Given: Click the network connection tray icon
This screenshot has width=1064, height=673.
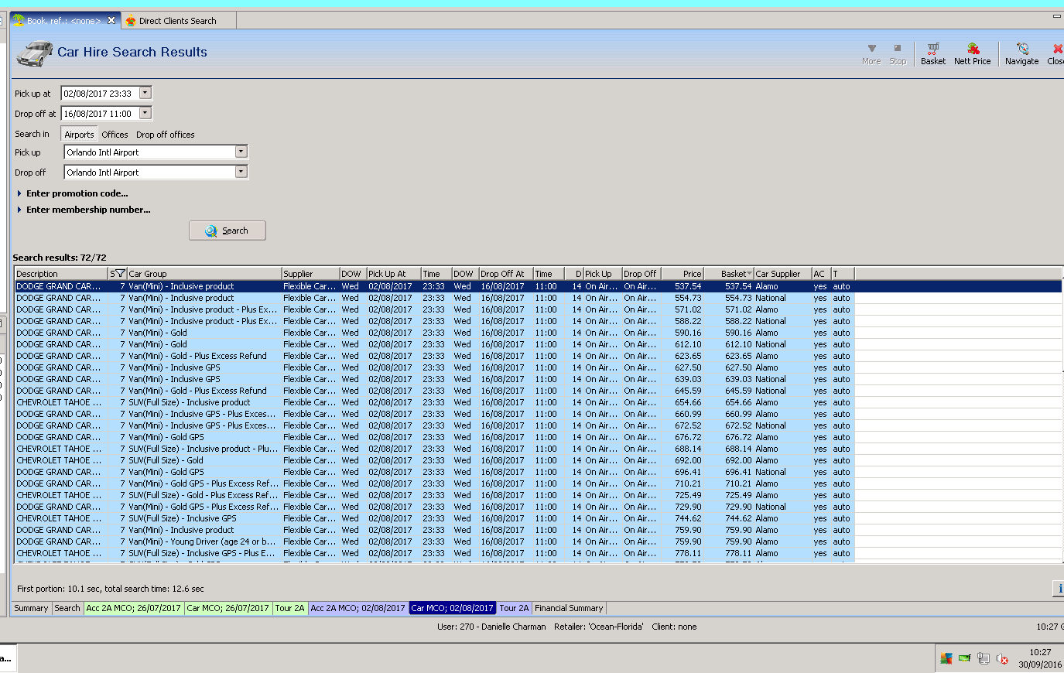Looking at the screenshot, I should coord(983,659).
